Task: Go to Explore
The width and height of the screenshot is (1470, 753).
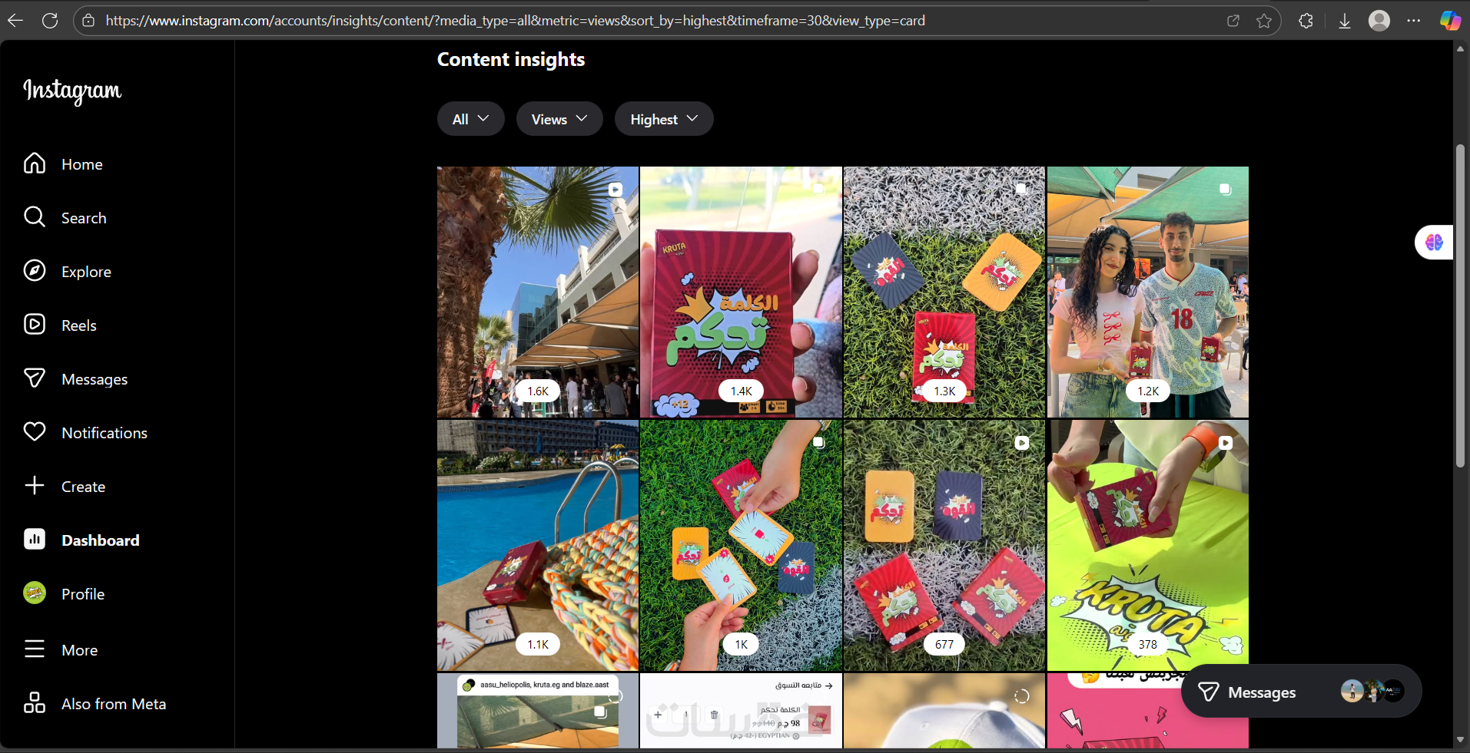Action: tap(86, 272)
